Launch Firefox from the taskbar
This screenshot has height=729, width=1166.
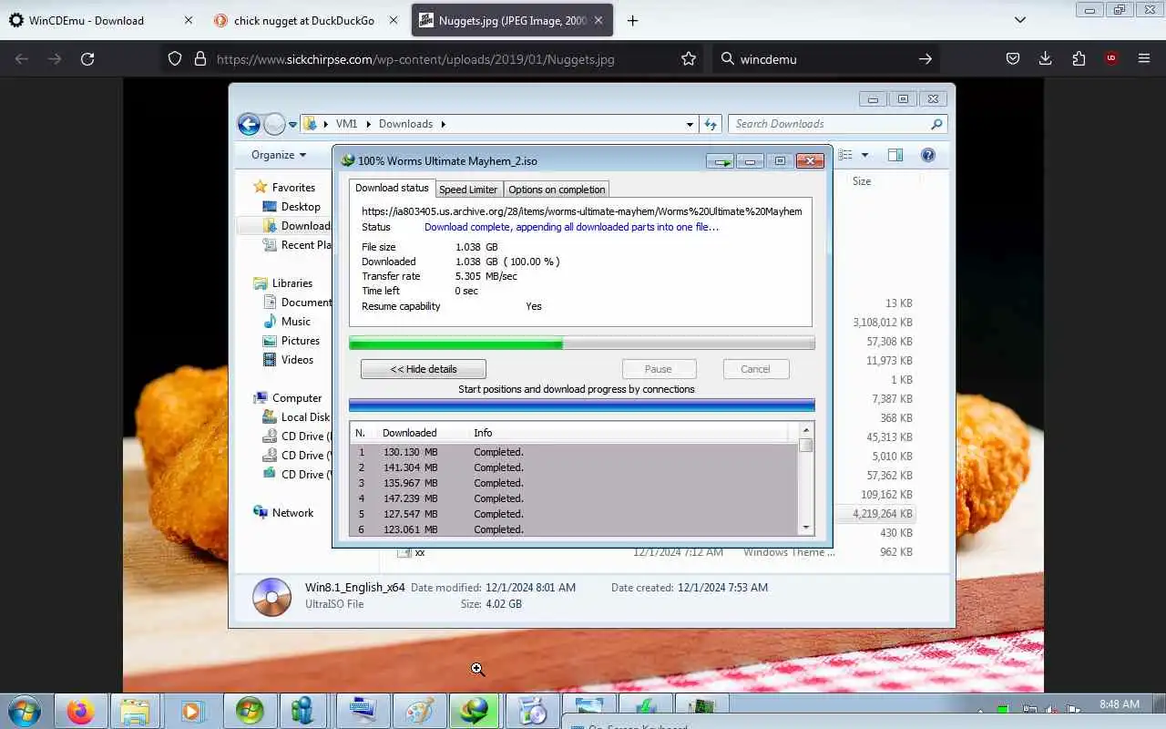point(80,711)
